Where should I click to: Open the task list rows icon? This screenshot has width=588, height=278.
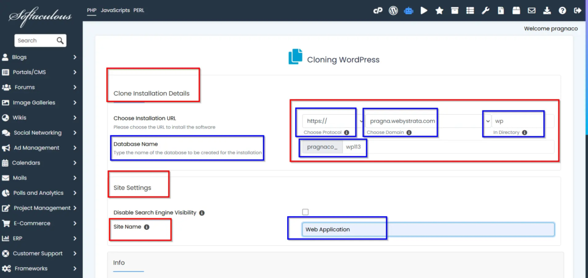point(470,10)
